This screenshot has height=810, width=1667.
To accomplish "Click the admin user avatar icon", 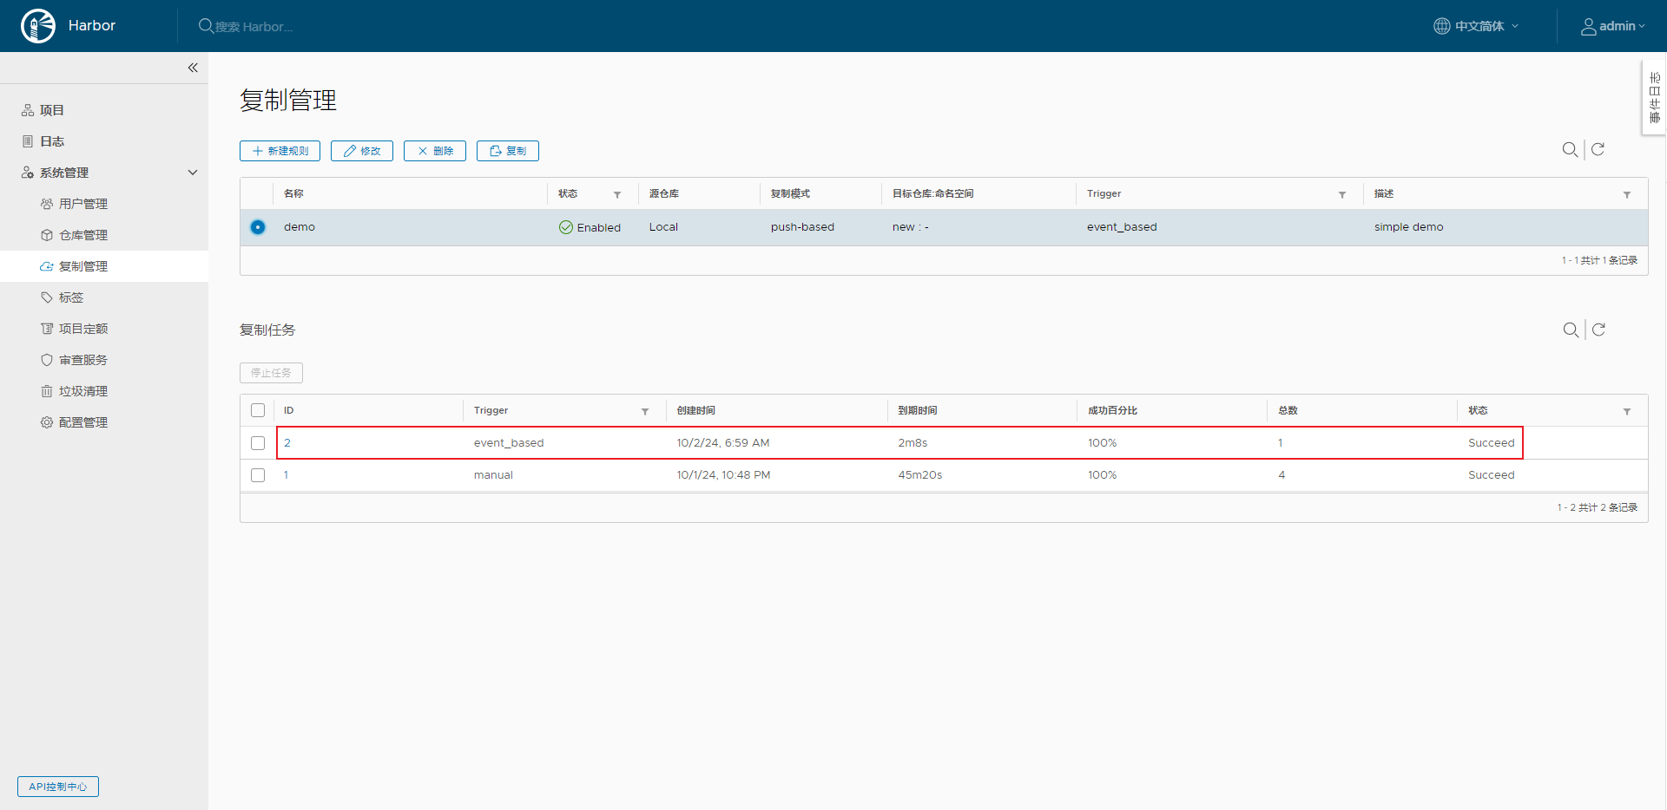I will 1588,27.
